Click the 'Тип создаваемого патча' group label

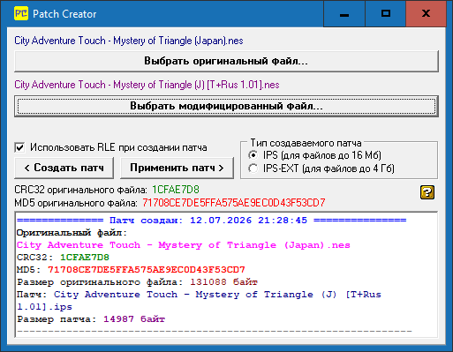coord(306,143)
